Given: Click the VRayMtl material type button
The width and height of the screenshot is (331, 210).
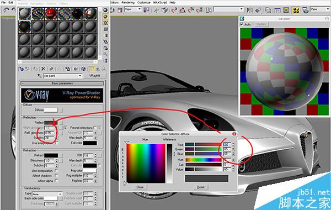Looking at the screenshot, I should click(94, 76).
